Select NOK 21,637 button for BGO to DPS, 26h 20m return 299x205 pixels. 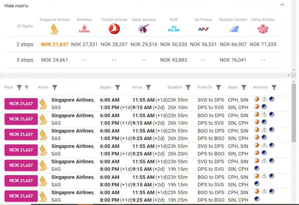click(21, 135)
